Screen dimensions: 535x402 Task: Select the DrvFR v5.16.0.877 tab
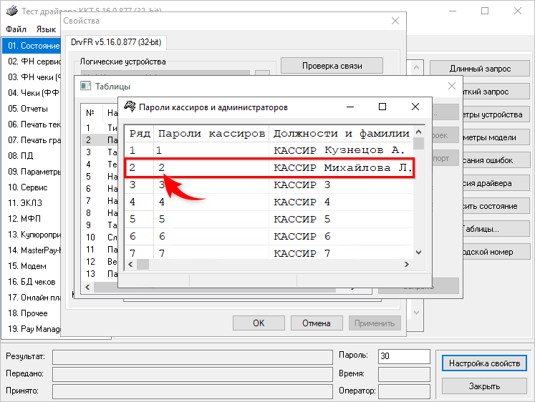coord(116,43)
